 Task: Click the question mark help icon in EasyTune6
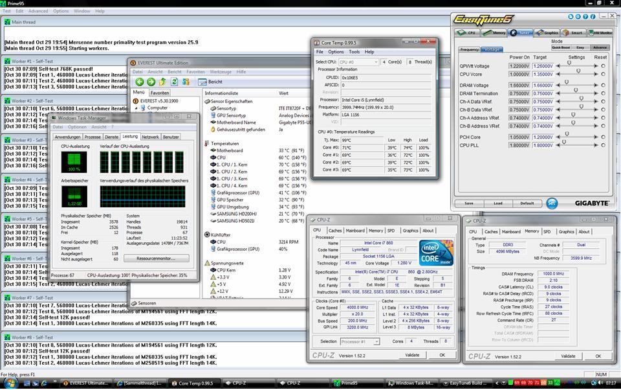(x=585, y=17)
